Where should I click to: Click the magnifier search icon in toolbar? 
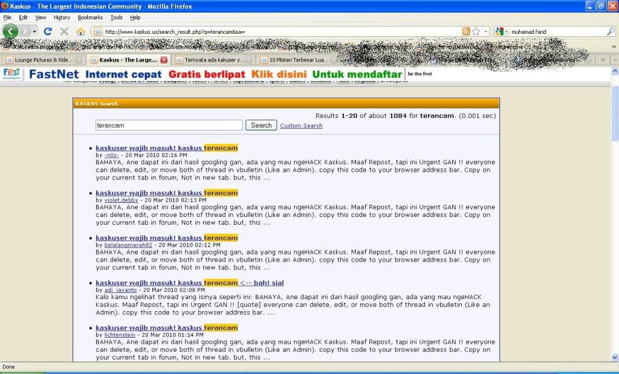[x=611, y=31]
